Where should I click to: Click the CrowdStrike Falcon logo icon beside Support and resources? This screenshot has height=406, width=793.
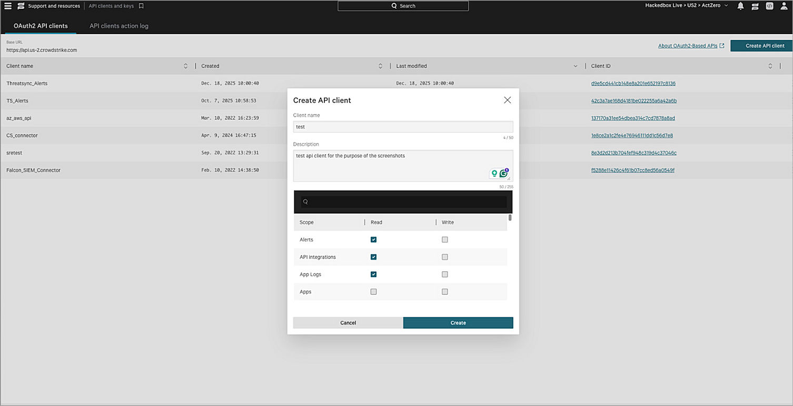pyautogui.click(x=21, y=6)
